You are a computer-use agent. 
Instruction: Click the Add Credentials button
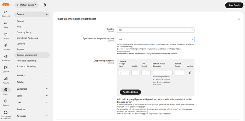coord(130,92)
